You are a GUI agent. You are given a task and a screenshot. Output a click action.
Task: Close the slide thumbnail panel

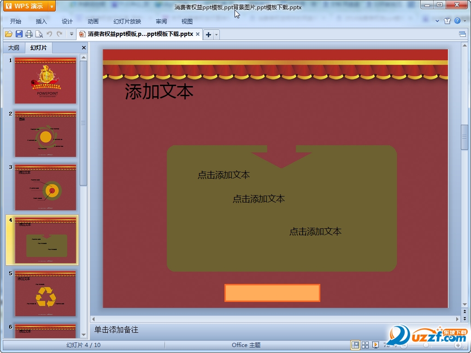(84, 48)
